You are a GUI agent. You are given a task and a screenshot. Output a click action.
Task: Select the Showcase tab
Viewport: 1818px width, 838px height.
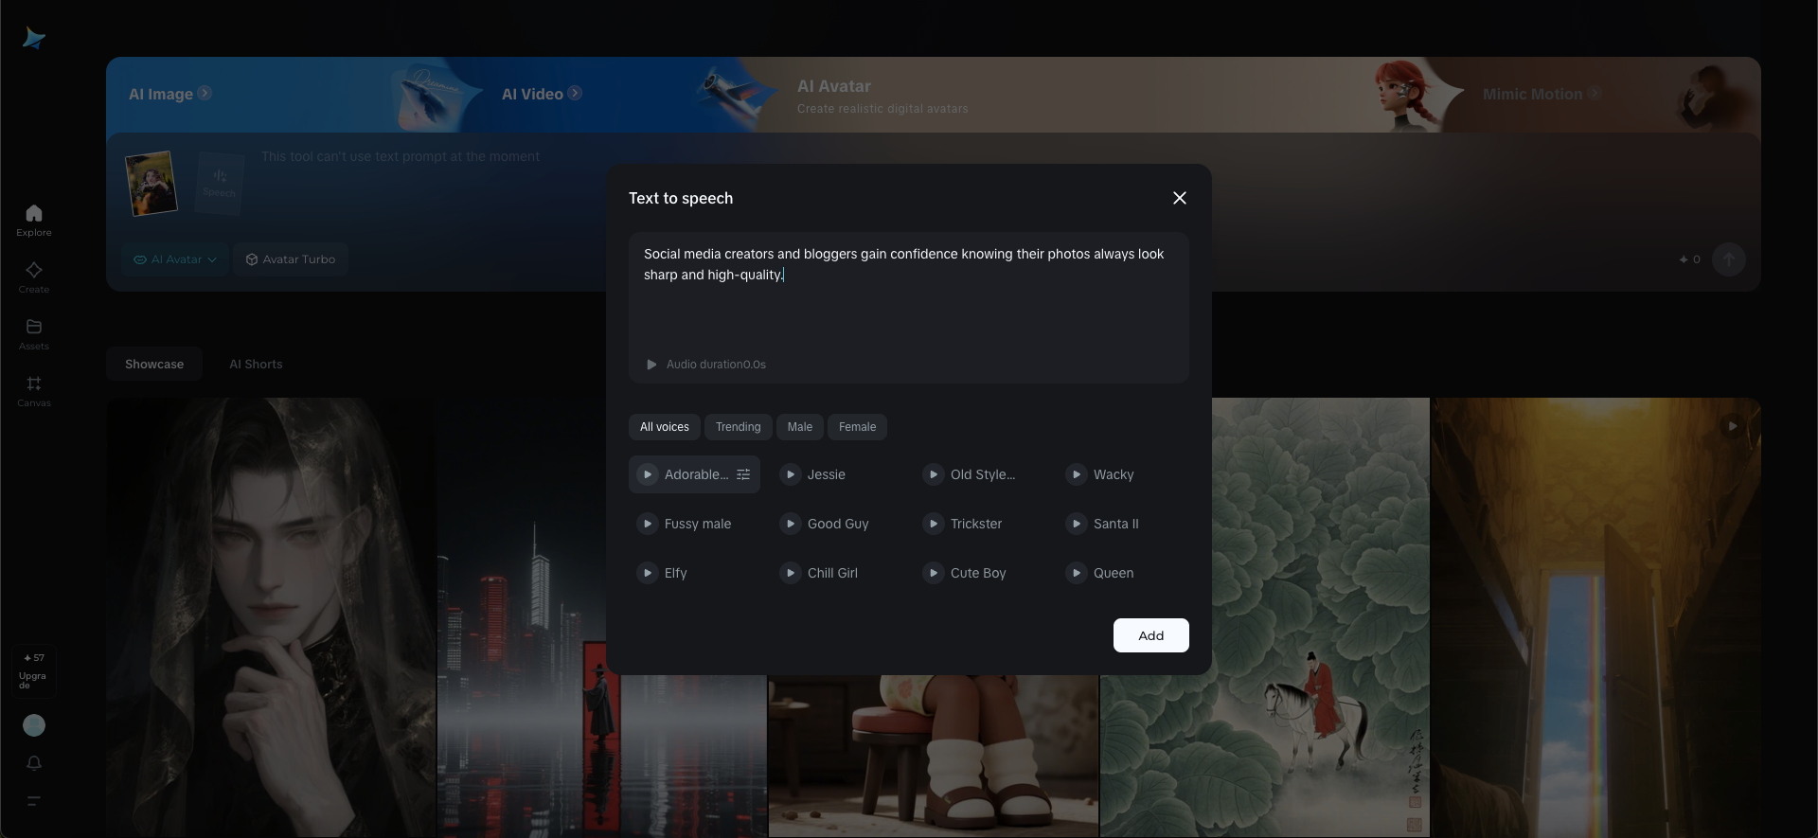point(154,365)
